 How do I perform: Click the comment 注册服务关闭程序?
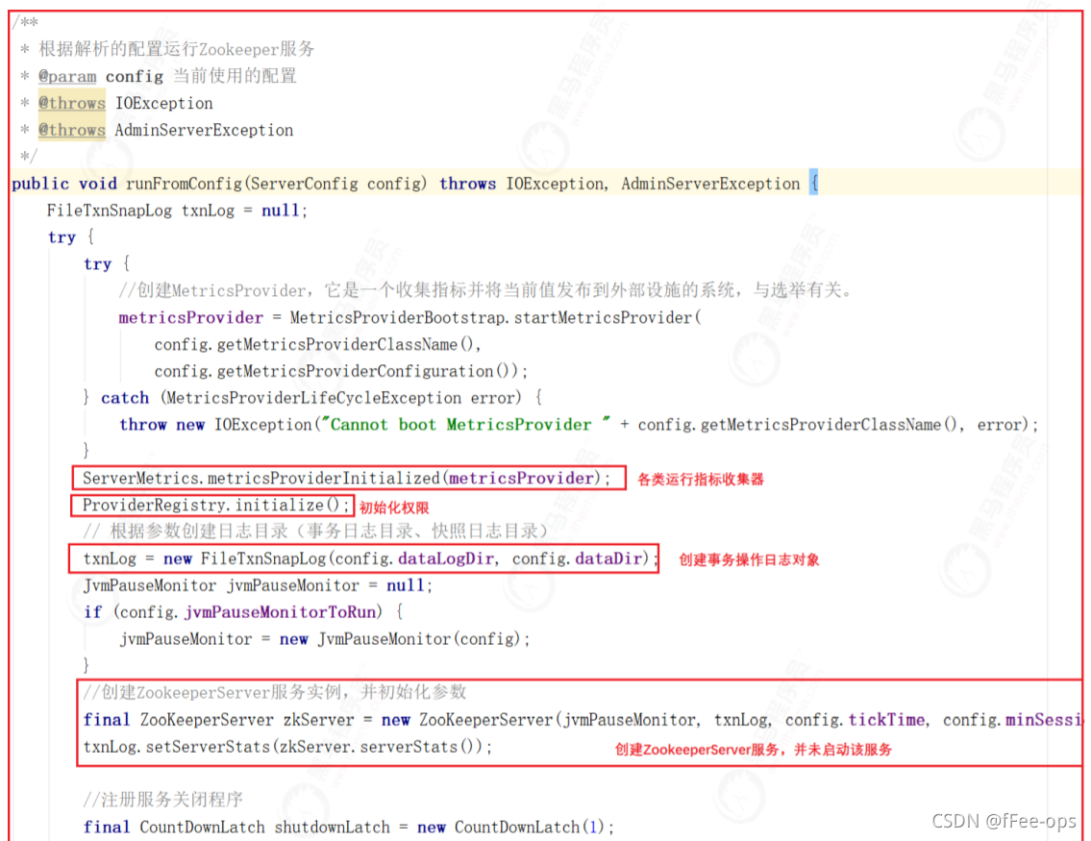click(162, 800)
